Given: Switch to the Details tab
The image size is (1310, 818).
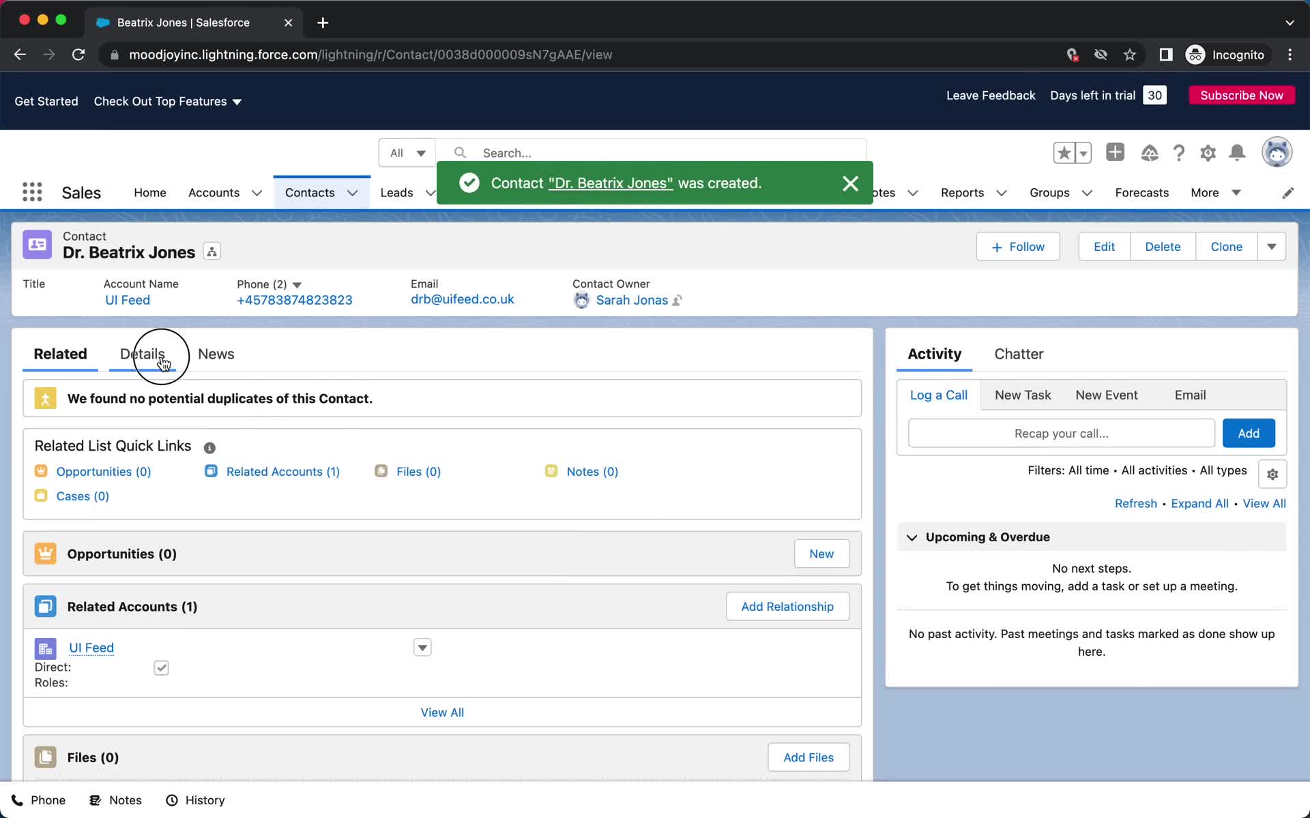Looking at the screenshot, I should 143,354.
